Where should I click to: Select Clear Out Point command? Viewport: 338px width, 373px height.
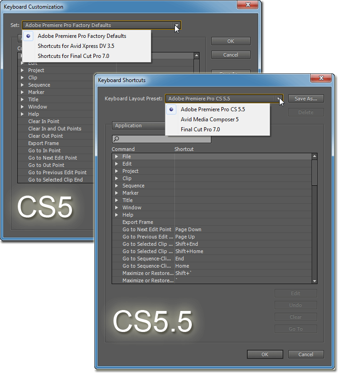(x=46, y=136)
